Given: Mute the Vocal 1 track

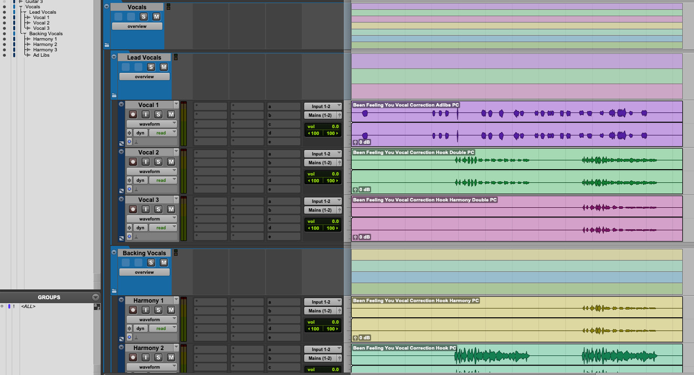Looking at the screenshot, I should pyautogui.click(x=171, y=114).
